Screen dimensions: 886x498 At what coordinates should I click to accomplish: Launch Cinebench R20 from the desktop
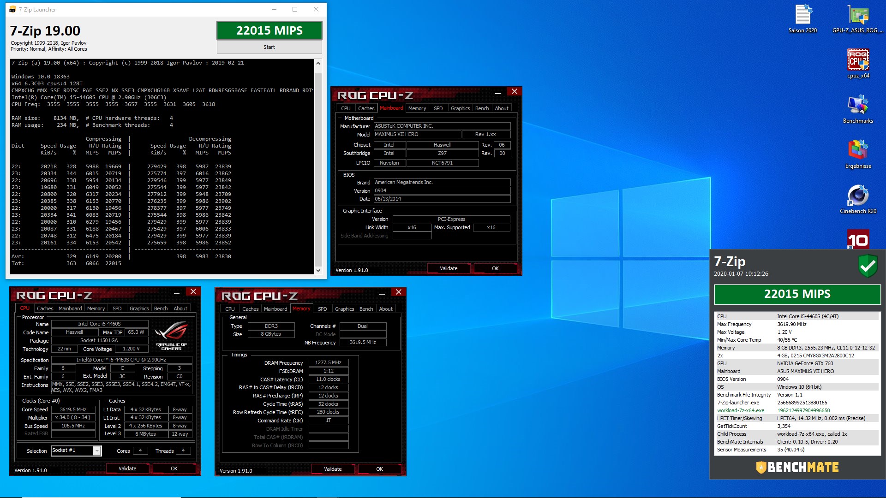coord(858,199)
